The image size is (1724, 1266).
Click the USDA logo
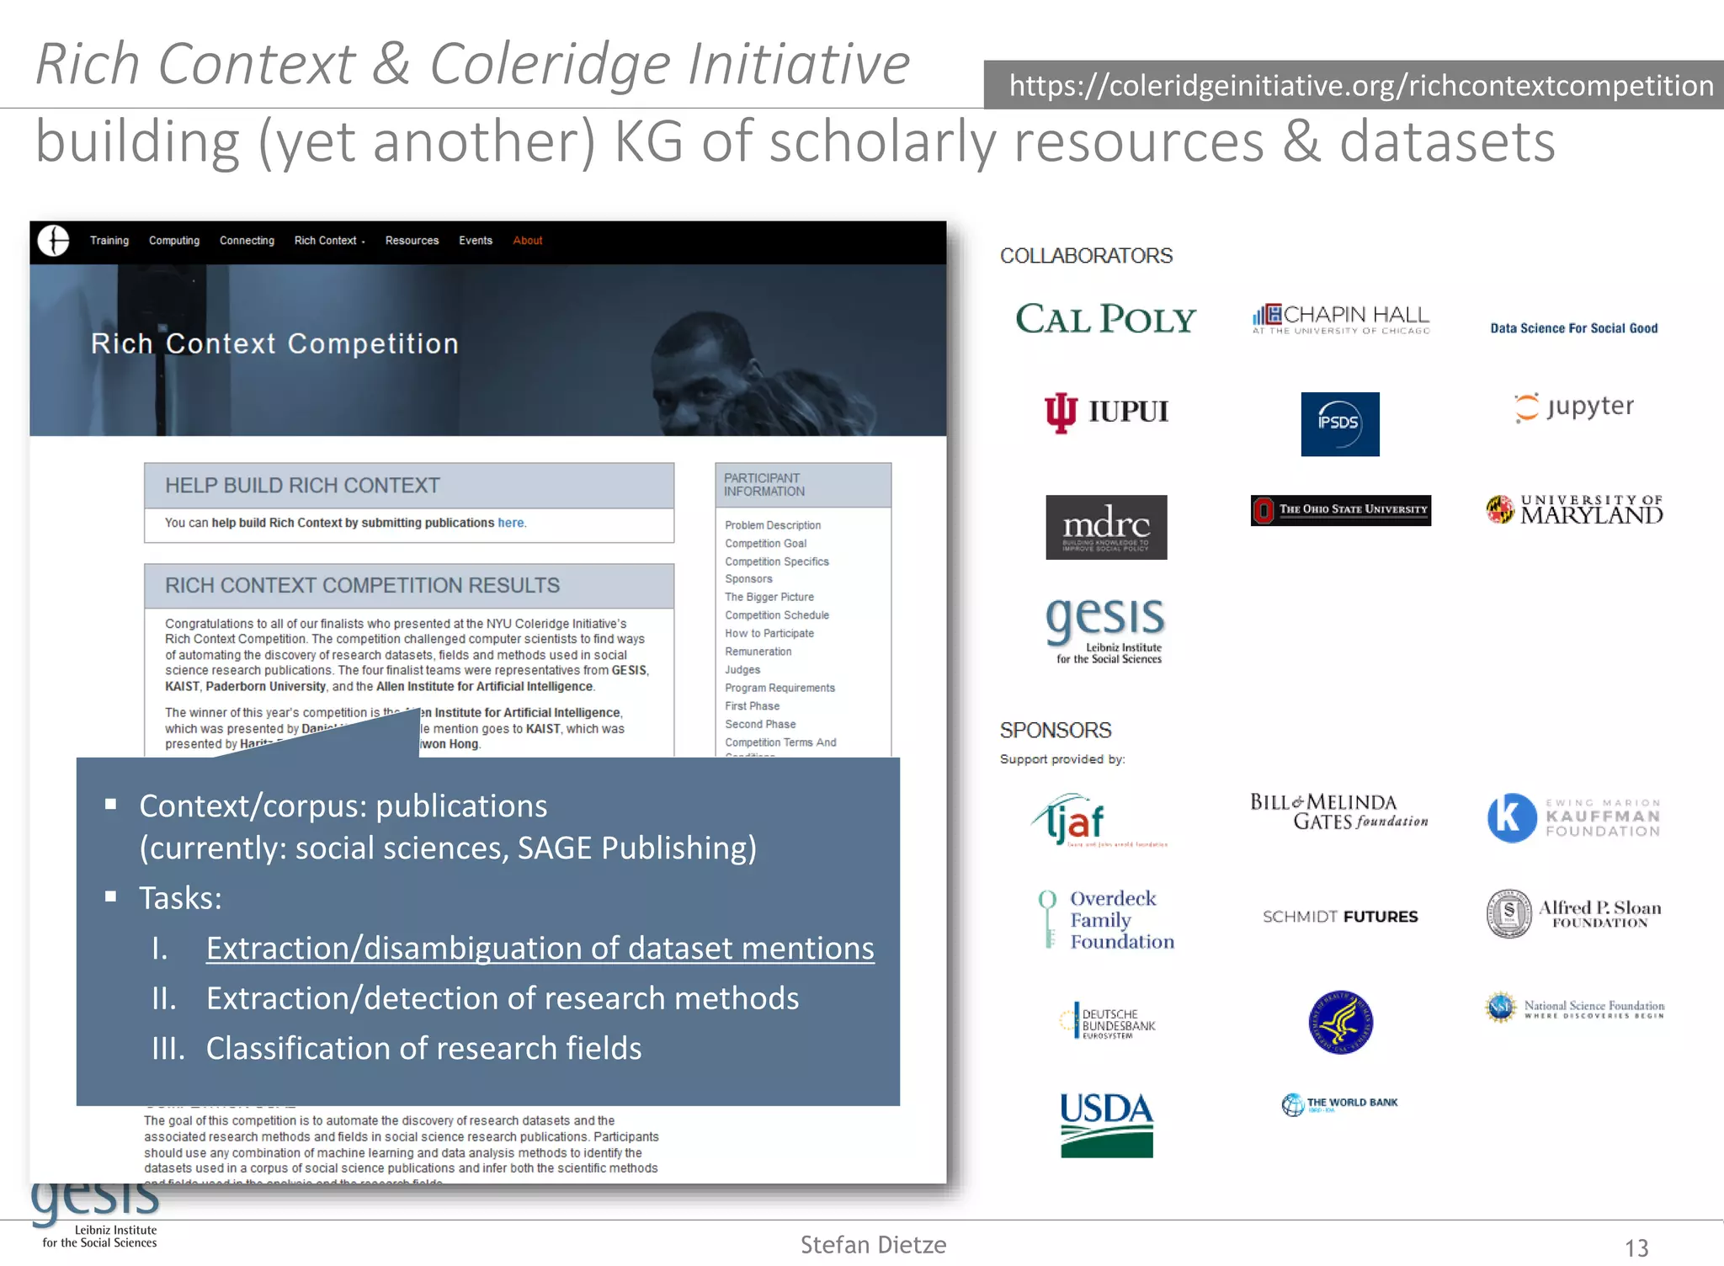click(1106, 1125)
